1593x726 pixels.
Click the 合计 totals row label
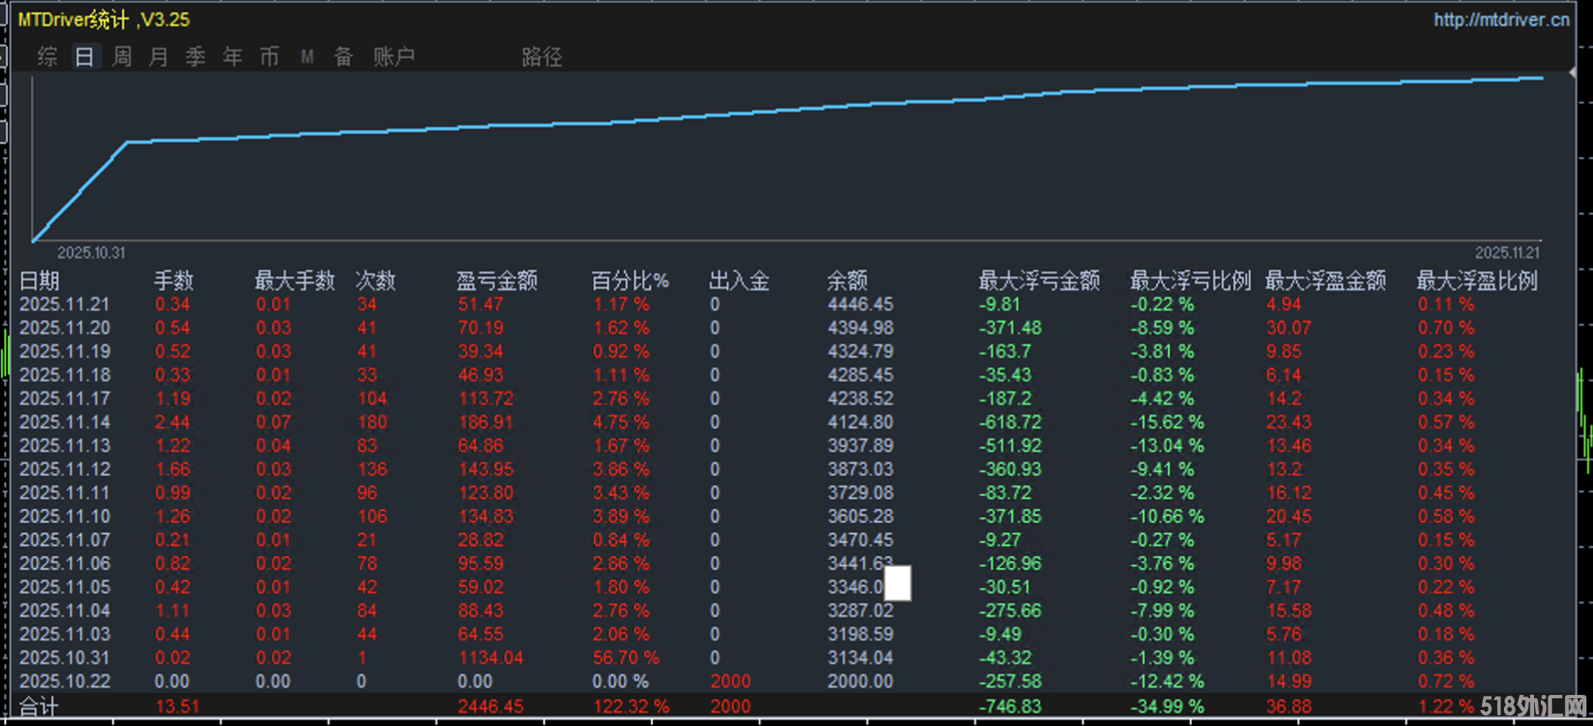coord(39,707)
